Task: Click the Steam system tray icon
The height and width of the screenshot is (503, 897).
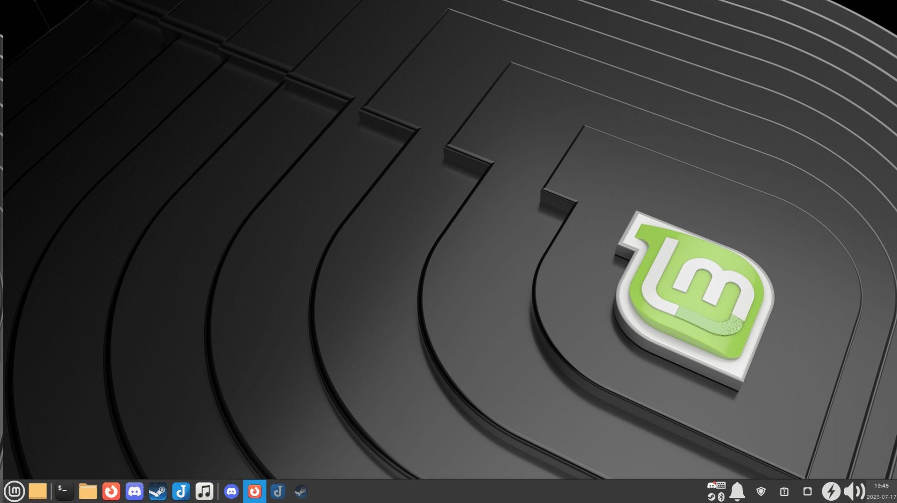Action: coord(712,497)
